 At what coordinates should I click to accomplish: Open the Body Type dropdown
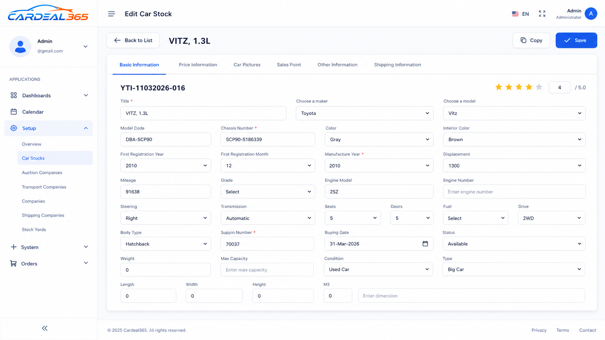(x=165, y=244)
